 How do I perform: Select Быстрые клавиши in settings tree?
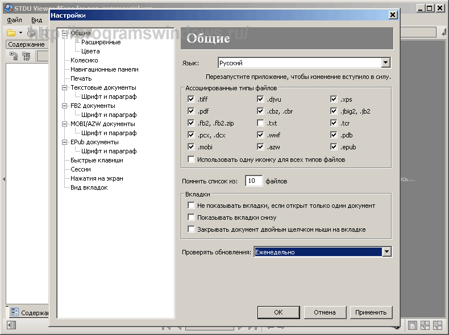click(97, 160)
